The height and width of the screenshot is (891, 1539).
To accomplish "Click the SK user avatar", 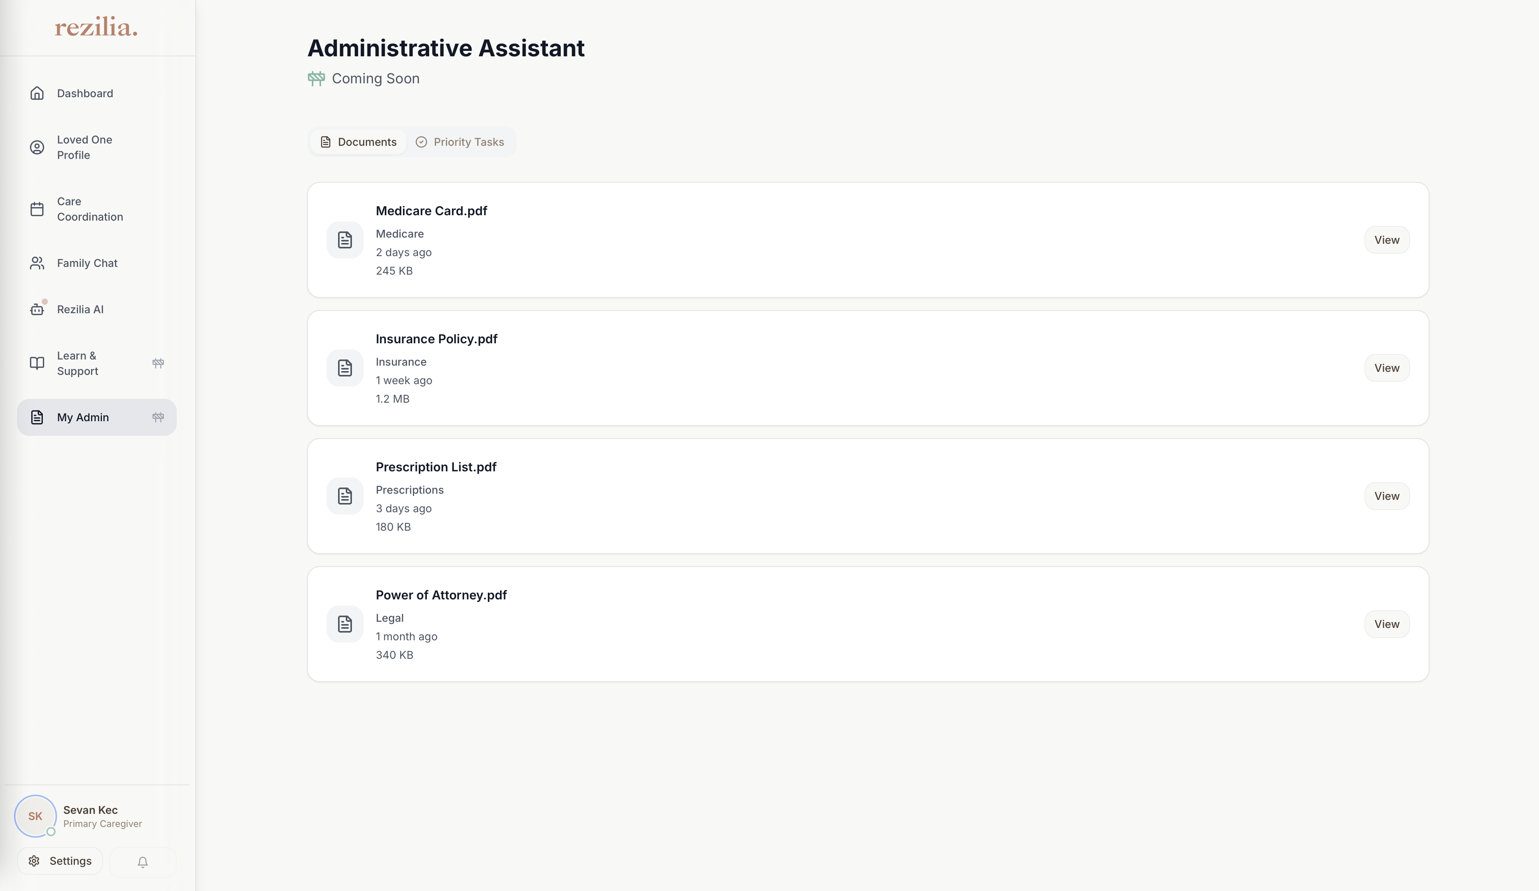I will (x=36, y=816).
